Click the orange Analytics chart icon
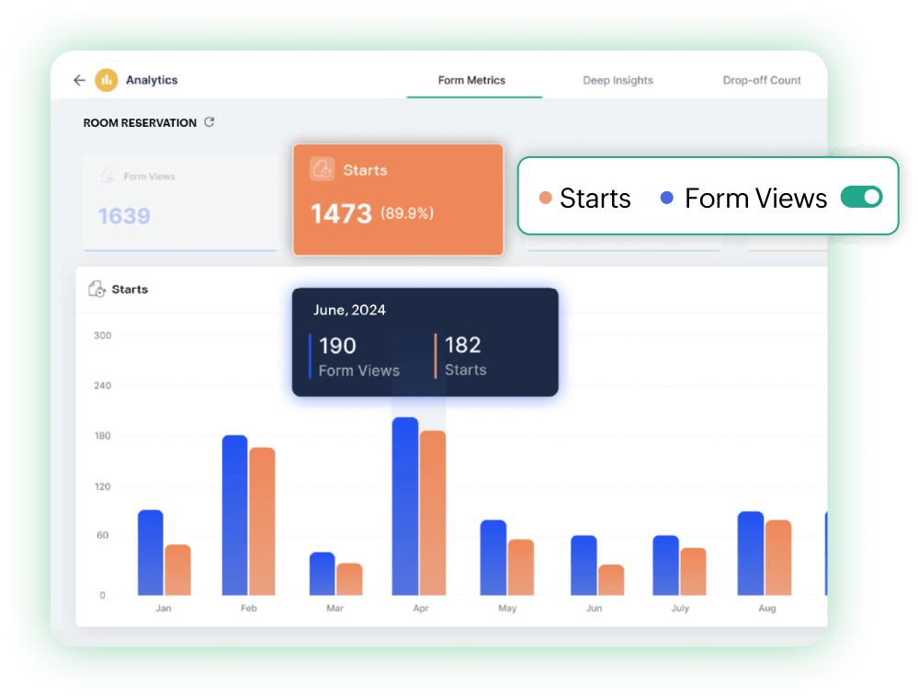Image resolution: width=918 pixels, height=696 pixels. coord(107,80)
